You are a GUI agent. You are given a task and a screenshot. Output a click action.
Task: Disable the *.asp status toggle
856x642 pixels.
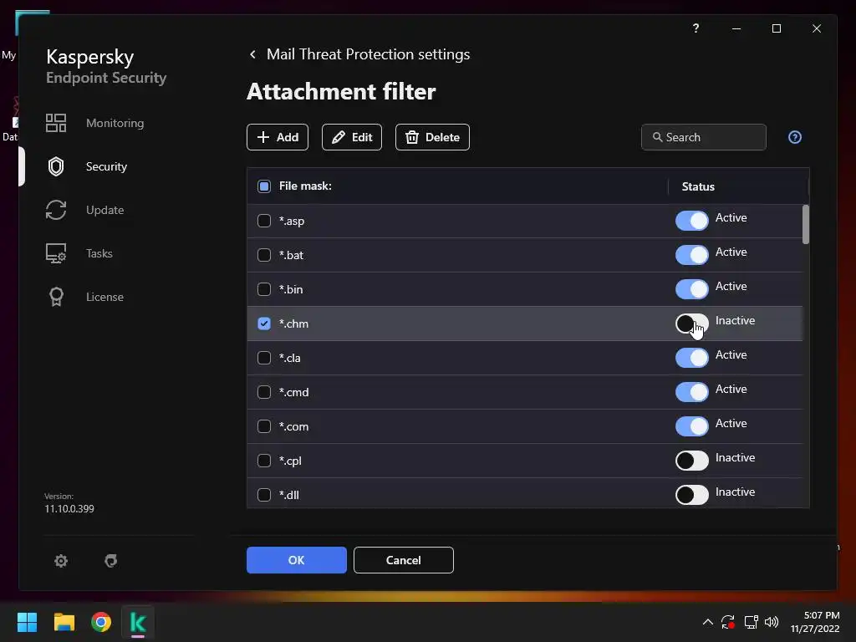(x=691, y=221)
